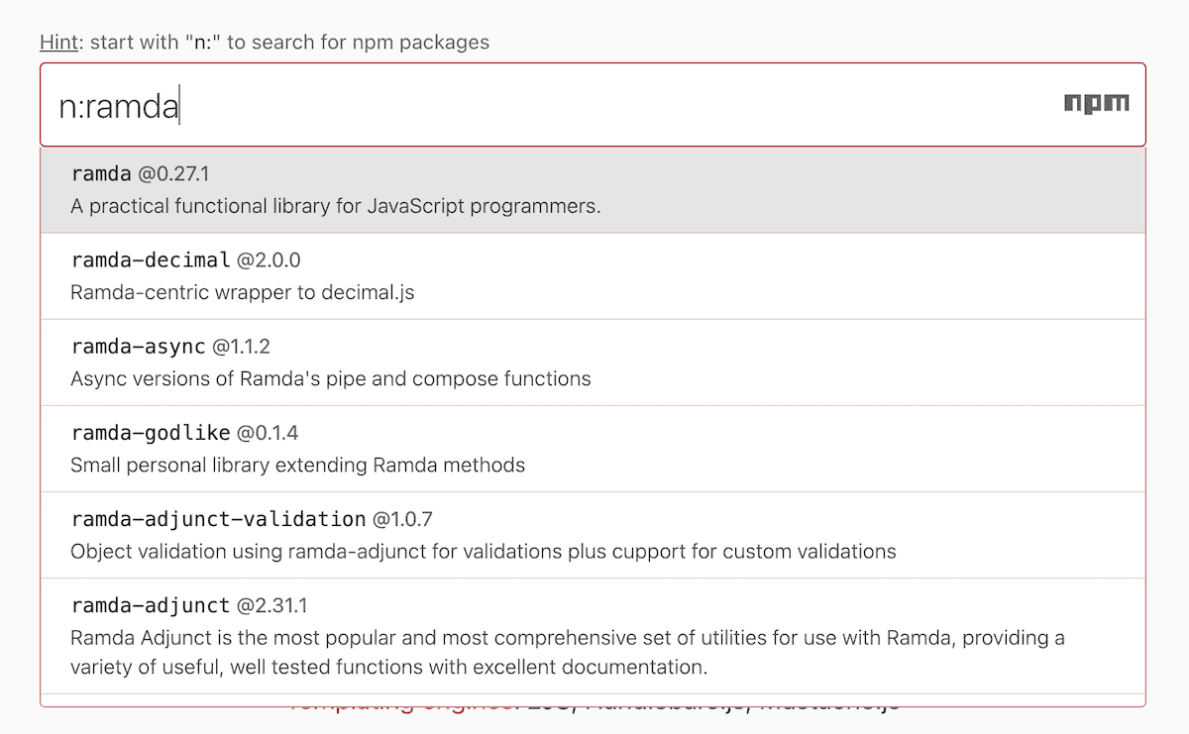
Task: Click the @2.31.1 version label
Action: 271,605
